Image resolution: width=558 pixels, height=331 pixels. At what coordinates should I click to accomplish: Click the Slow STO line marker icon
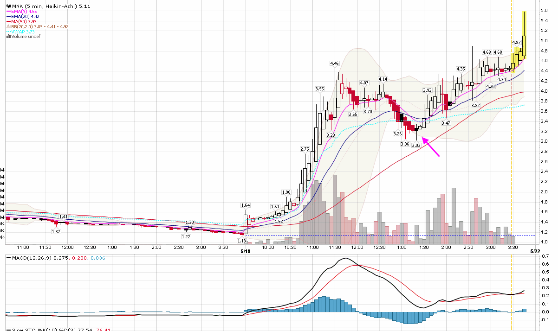point(8,329)
